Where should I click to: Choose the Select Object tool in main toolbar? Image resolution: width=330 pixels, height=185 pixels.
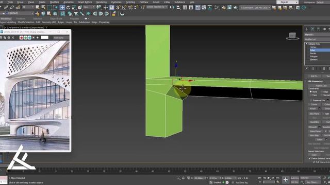38,8
